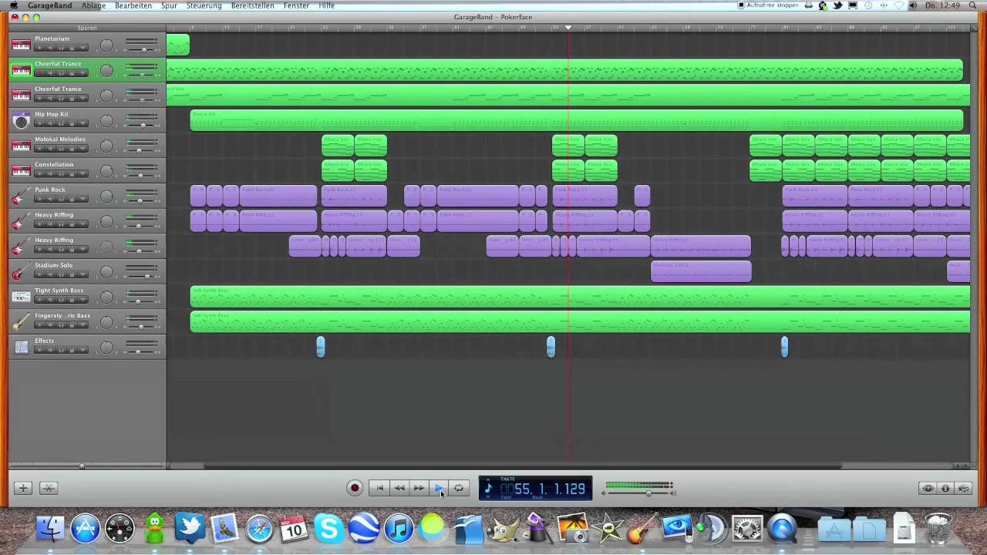This screenshot has width=987, height=555.
Task: Show automation for Punk Rock track
Action: pos(83,199)
